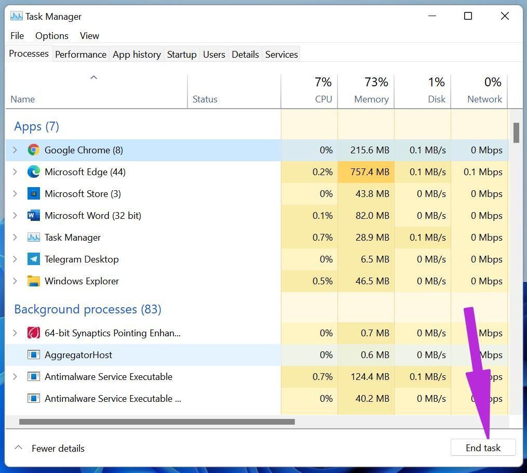527x473 pixels.
Task: Click the horizontal scrollbar thumb
Action: (157, 422)
